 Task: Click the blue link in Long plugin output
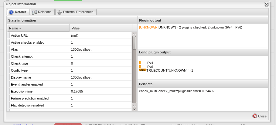[x=141, y=59]
